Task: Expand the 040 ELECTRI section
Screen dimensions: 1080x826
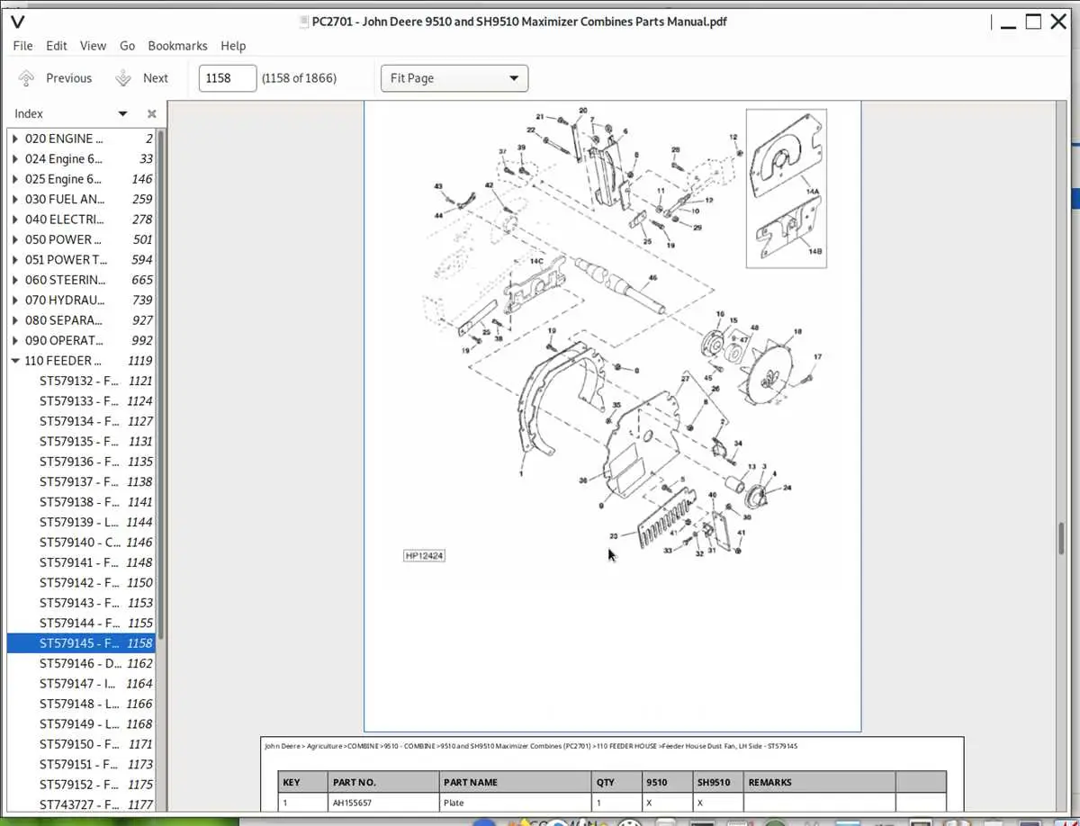Action: coord(14,220)
